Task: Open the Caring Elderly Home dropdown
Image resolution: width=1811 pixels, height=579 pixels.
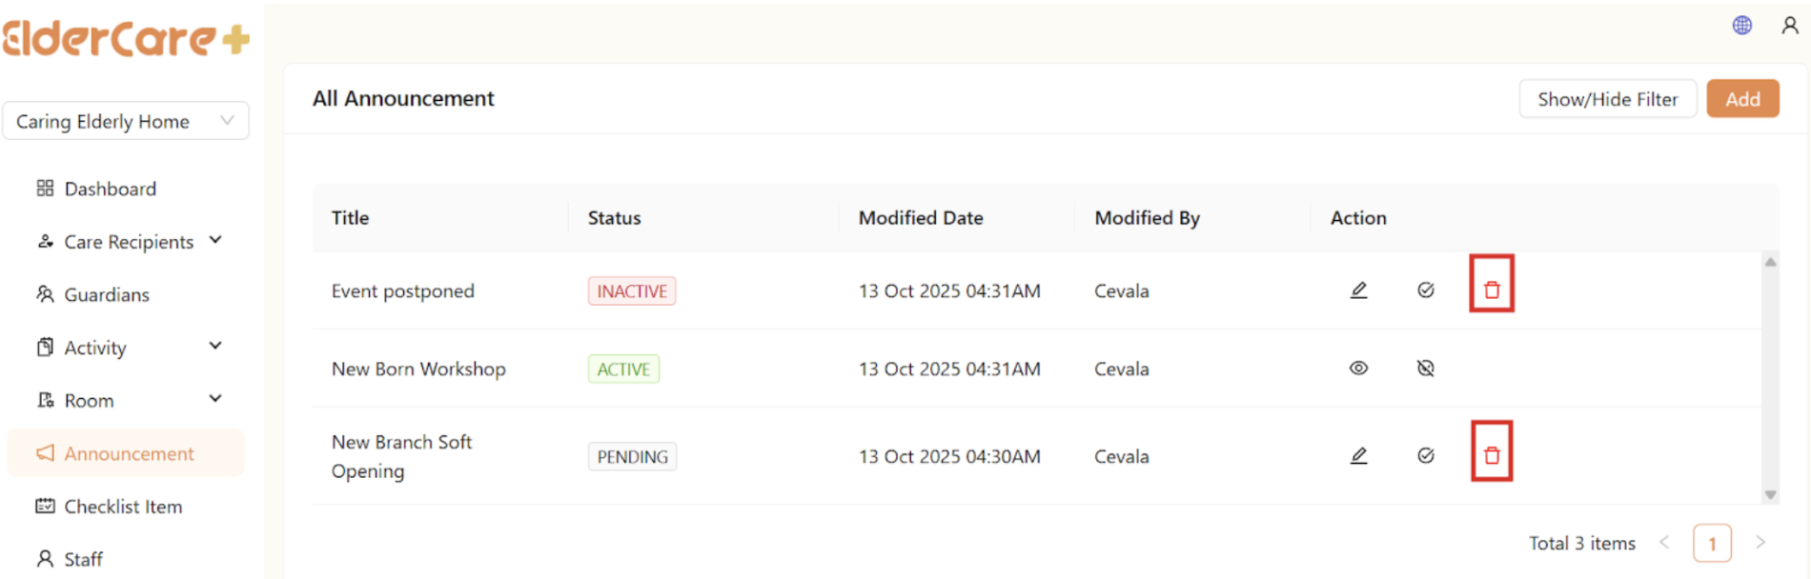Action: [x=126, y=121]
